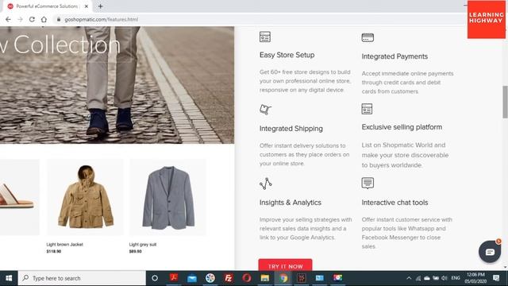
Task: Click the Light brown Jacket product image
Action: pyautogui.click(x=85, y=197)
